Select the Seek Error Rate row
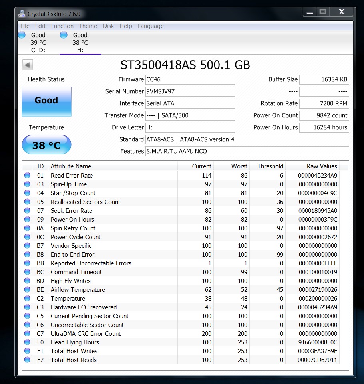Screen dimensions: 364x384 (72, 211)
